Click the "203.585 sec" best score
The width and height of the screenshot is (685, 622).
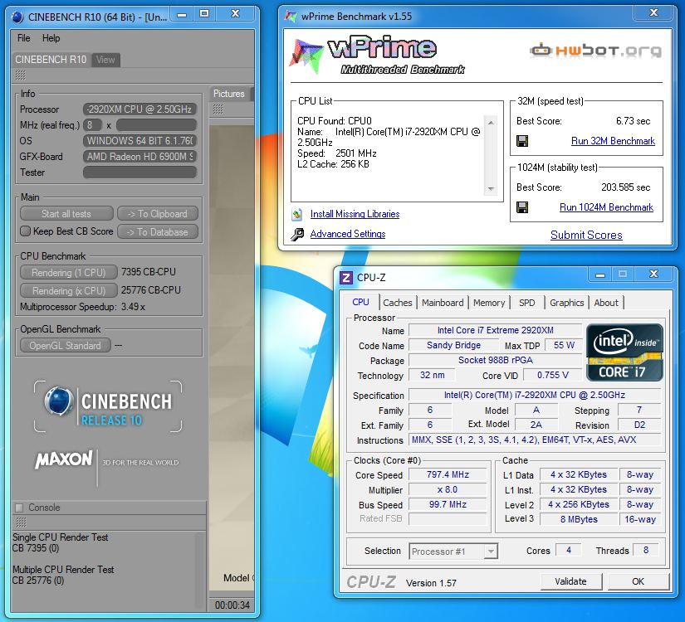[625, 187]
